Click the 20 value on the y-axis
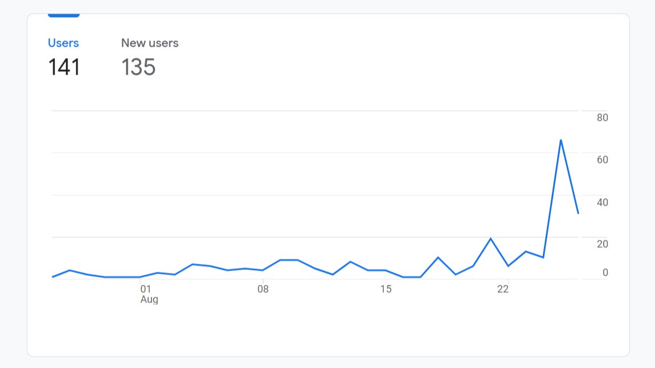This screenshot has height=368, width=655. (x=603, y=244)
